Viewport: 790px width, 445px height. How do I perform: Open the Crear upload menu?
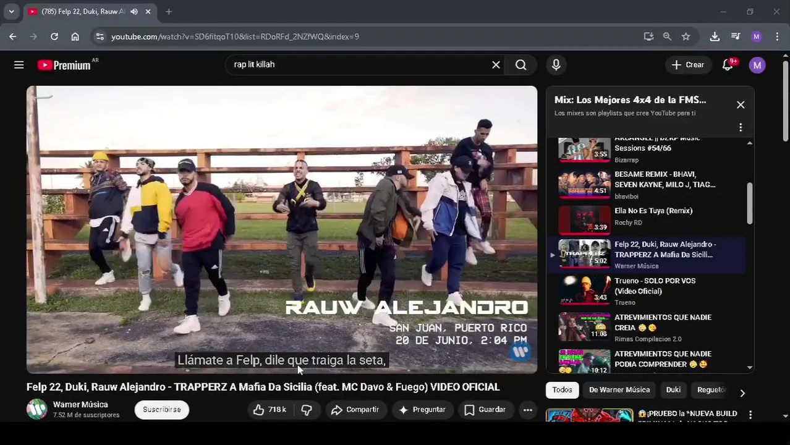coord(688,65)
